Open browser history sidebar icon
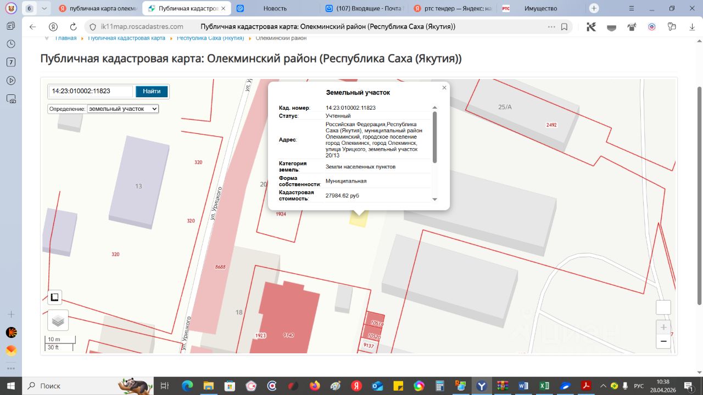 pyautogui.click(x=11, y=44)
